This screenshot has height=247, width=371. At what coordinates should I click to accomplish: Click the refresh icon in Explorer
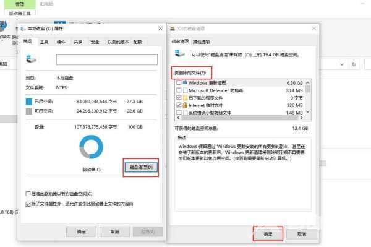[354, 64]
